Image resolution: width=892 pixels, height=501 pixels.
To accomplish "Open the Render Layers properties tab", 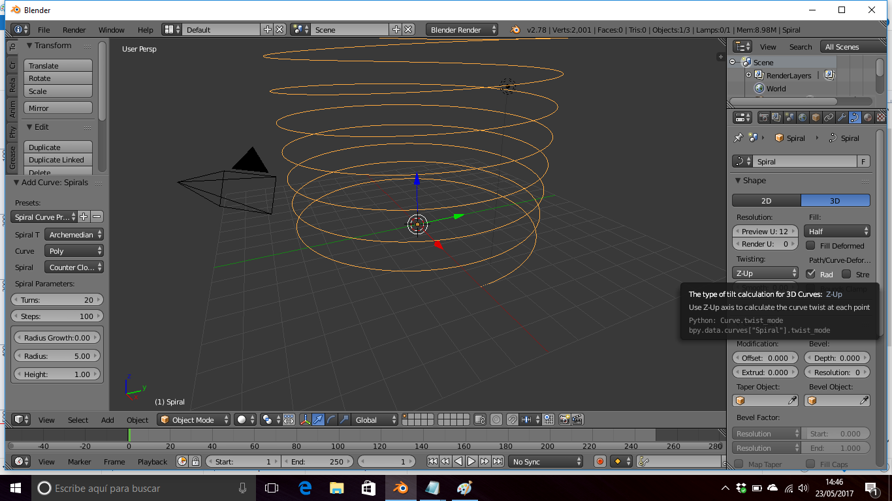I will point(776,117).
